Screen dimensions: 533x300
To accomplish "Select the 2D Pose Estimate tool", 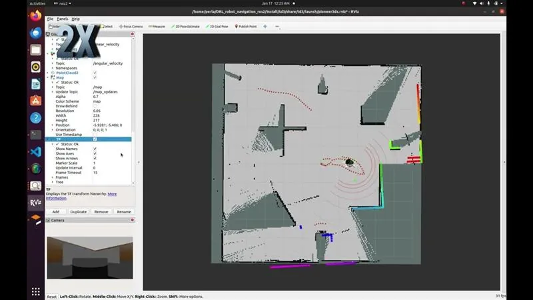I will pos(185,27).
